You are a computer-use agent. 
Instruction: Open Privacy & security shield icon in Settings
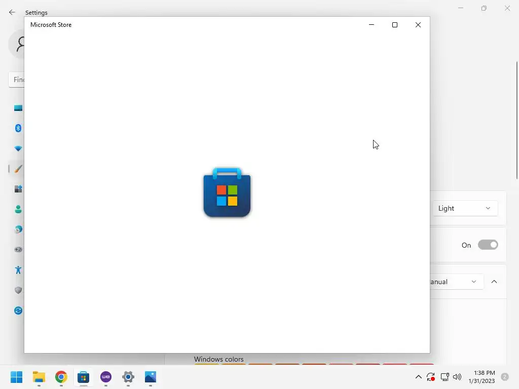18,290
